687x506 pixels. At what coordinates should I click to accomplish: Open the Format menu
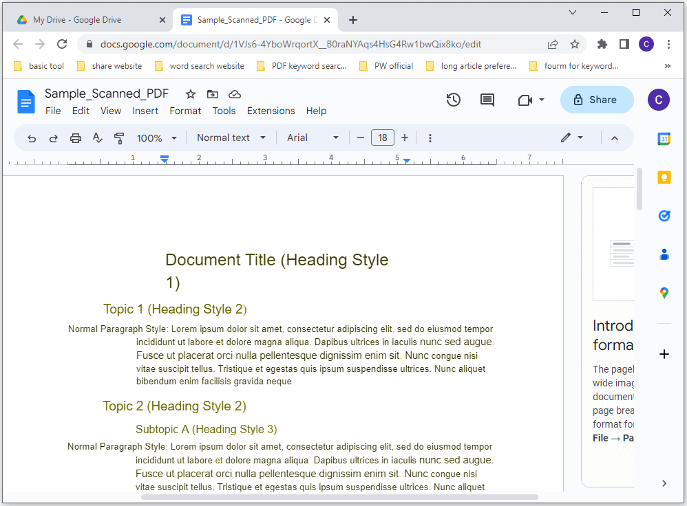pos(185,111)
